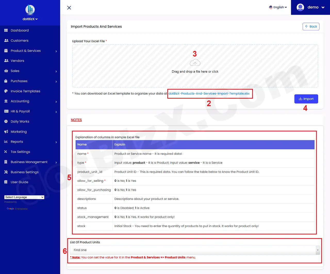Screen dimensions: 330x274
Task: Click the Vendors people icon
Action: pyautogui.click(x=6, y=60)
